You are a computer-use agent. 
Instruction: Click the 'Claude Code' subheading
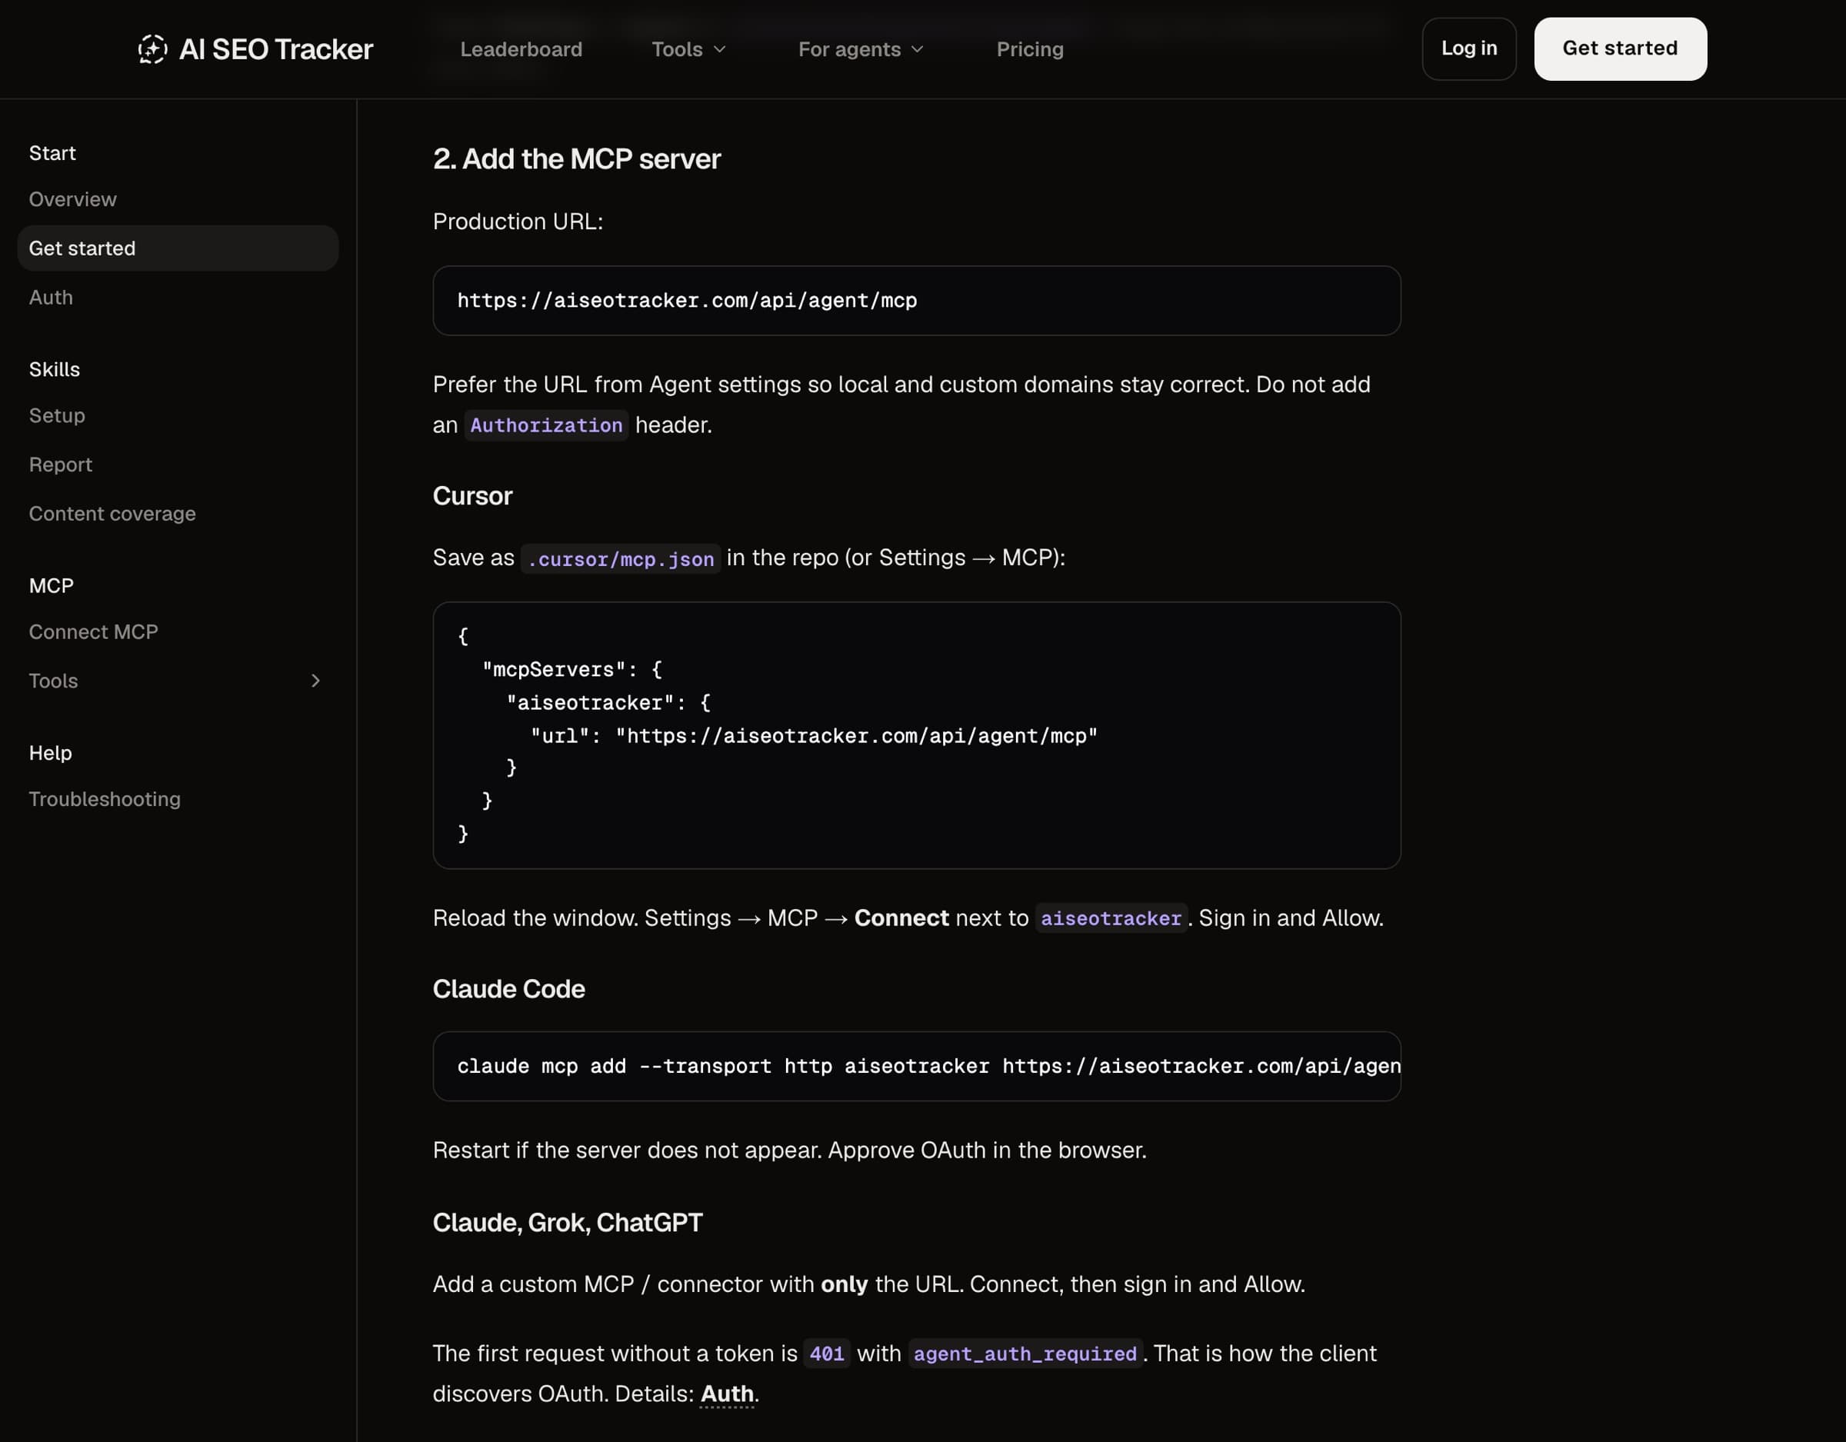pyautogui.click(x=509, y=989)
